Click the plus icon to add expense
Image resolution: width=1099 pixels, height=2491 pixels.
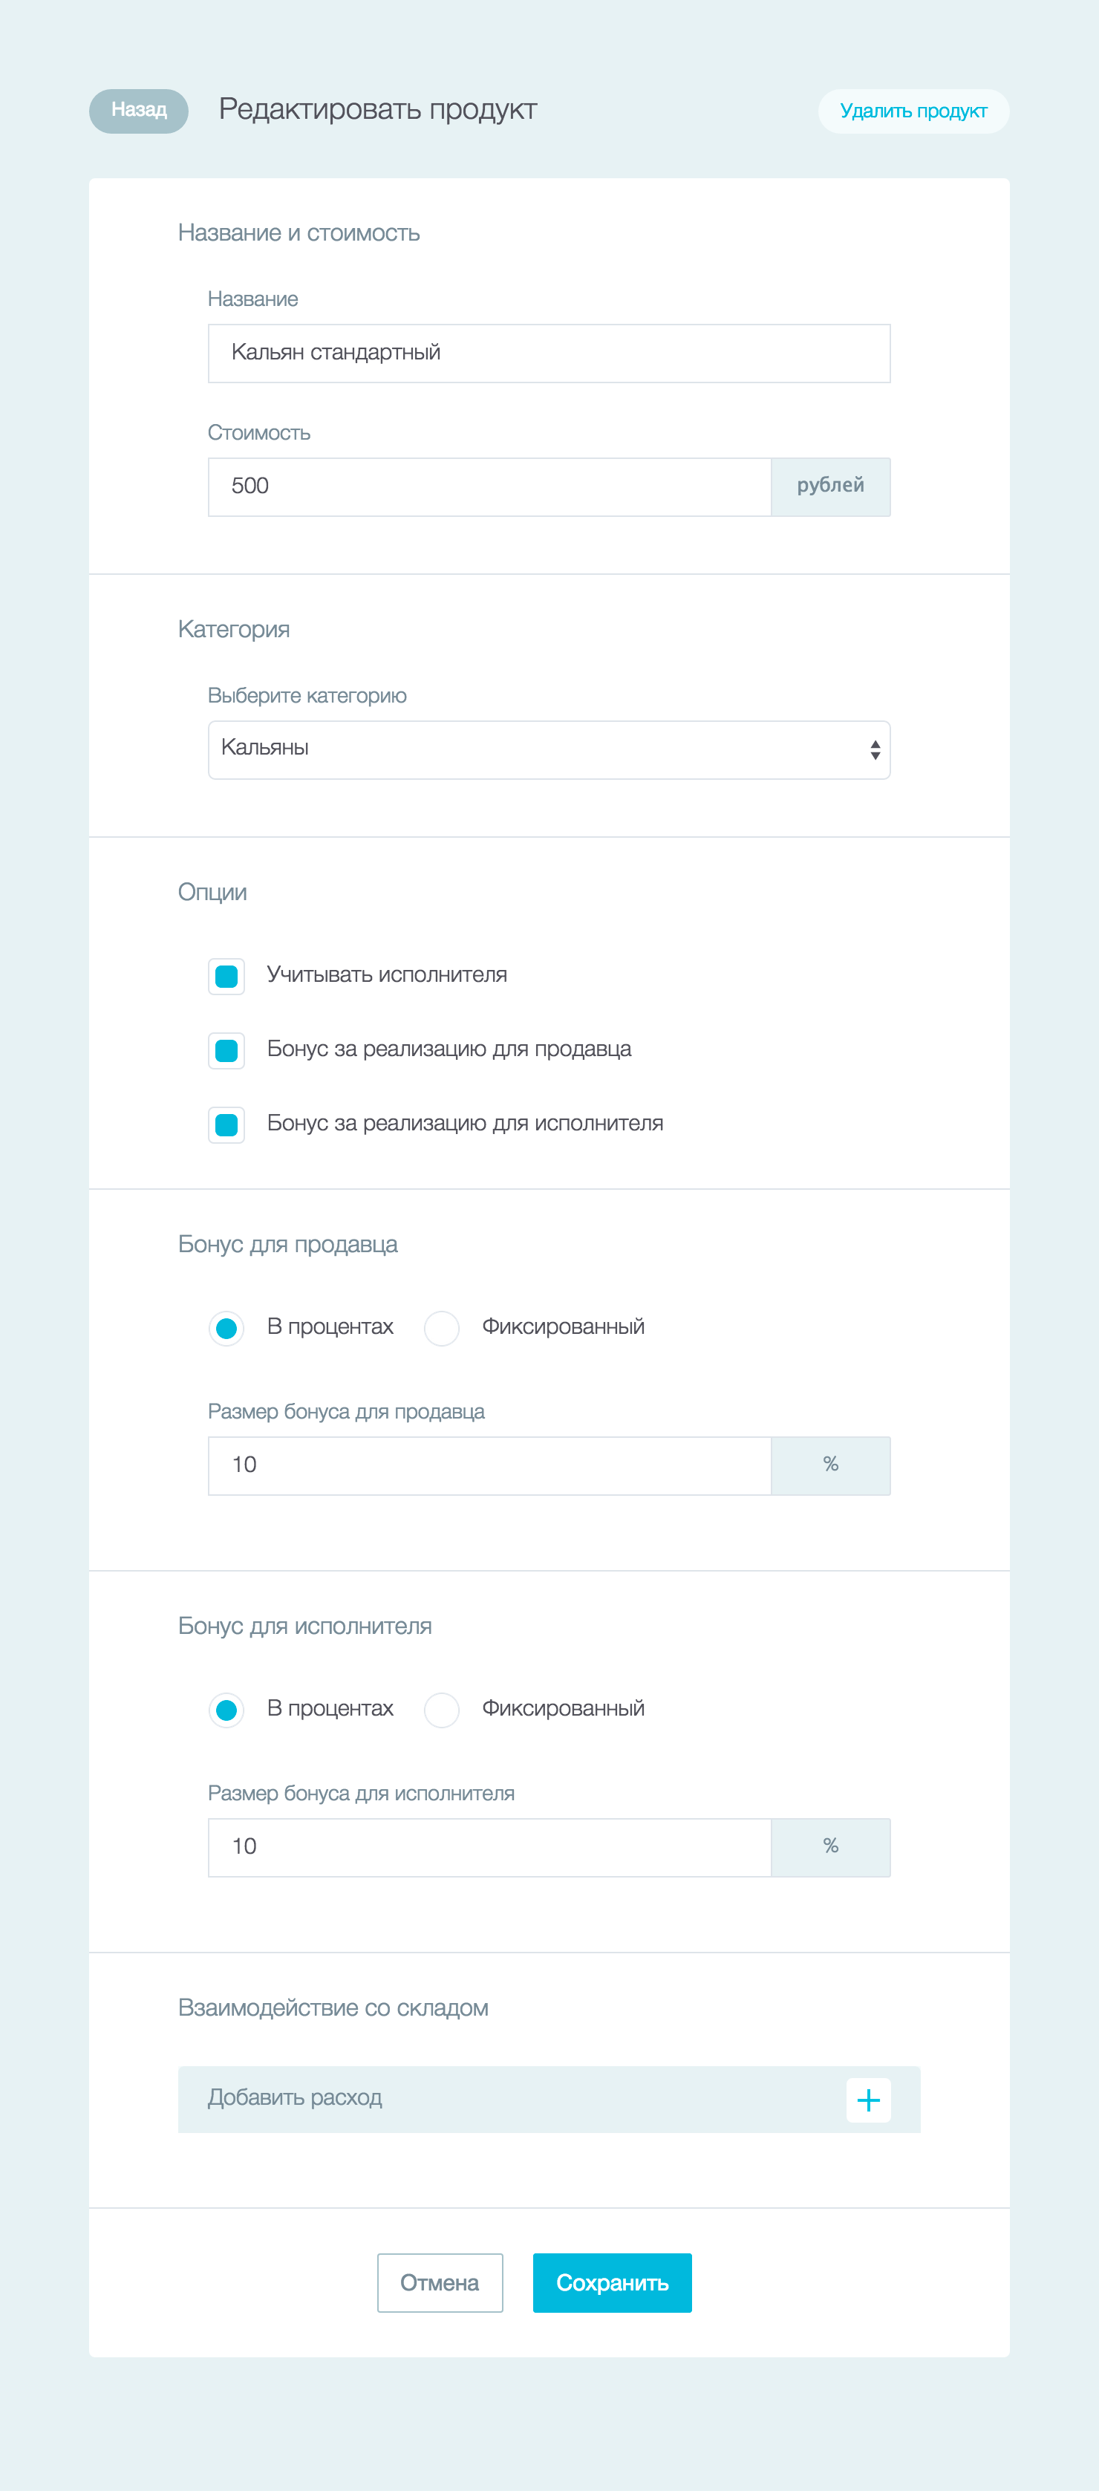[868, 2100]
